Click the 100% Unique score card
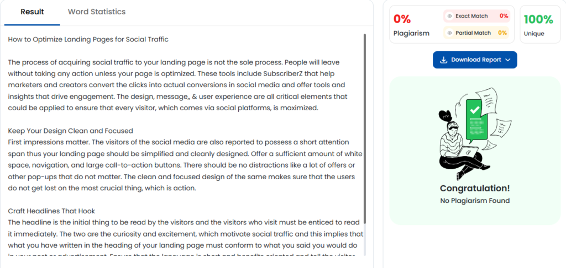The height and width of the screenshot is (268, 566). pyautogui.click(x=540, y=24)
